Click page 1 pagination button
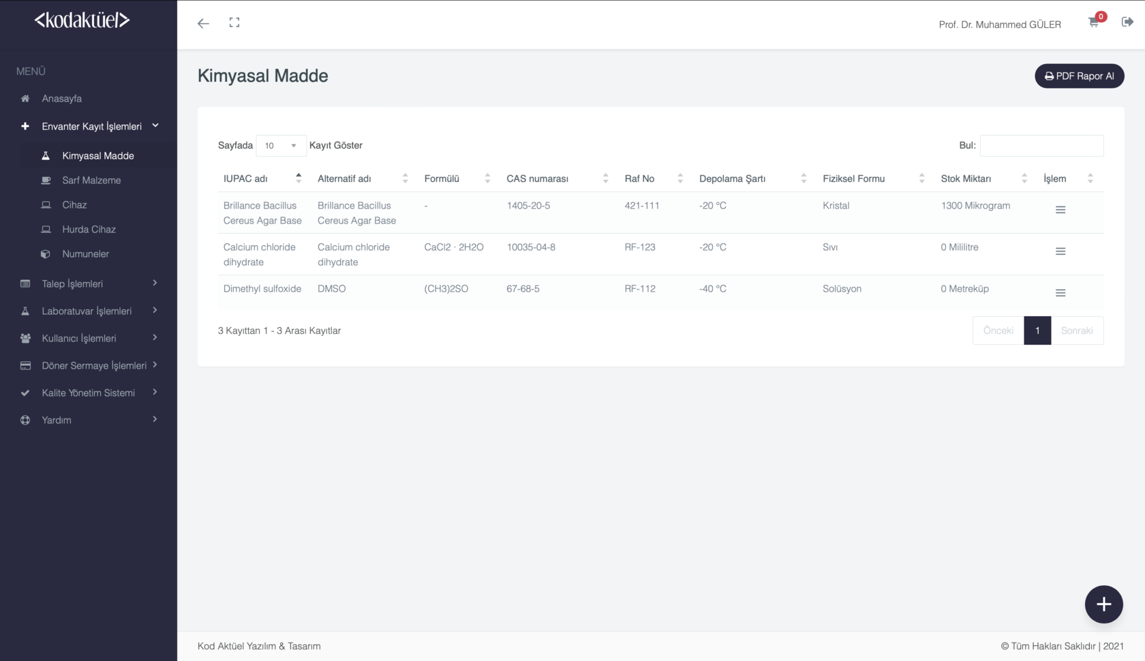Viewport: 1145px width, 661px height. tap(1037, 330)
